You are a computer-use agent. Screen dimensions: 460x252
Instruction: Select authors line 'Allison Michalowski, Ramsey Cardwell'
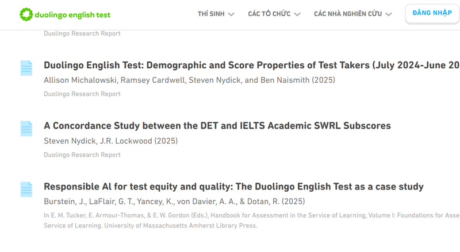pyautogui.click(x=190, y=80)
